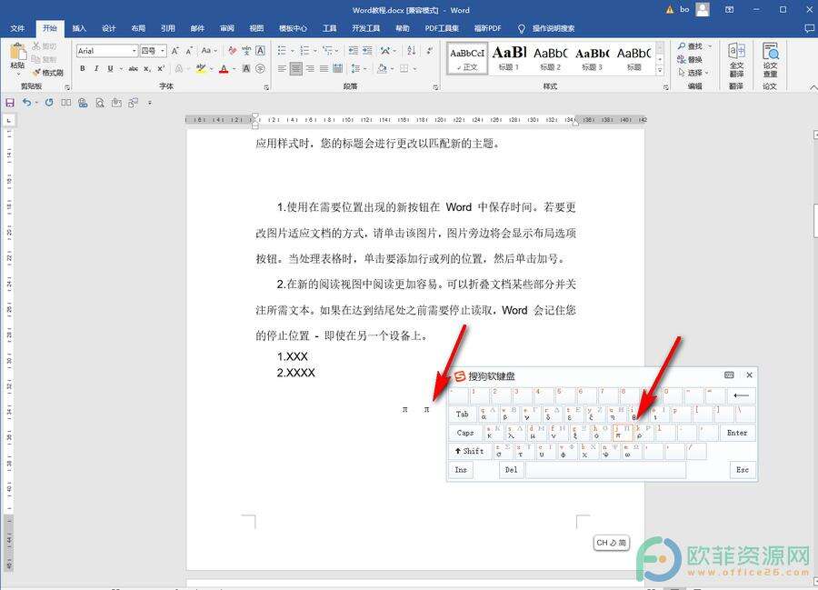Toggle the Shift key on soft keyboard
This screenshot has width=818, height=590.
(469, 451)
